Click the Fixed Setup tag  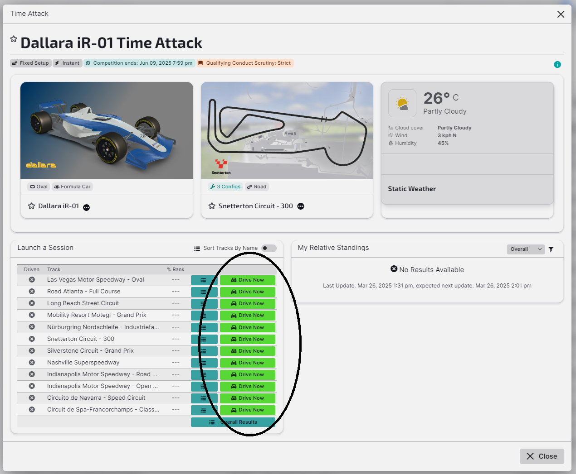pos(30,63)
